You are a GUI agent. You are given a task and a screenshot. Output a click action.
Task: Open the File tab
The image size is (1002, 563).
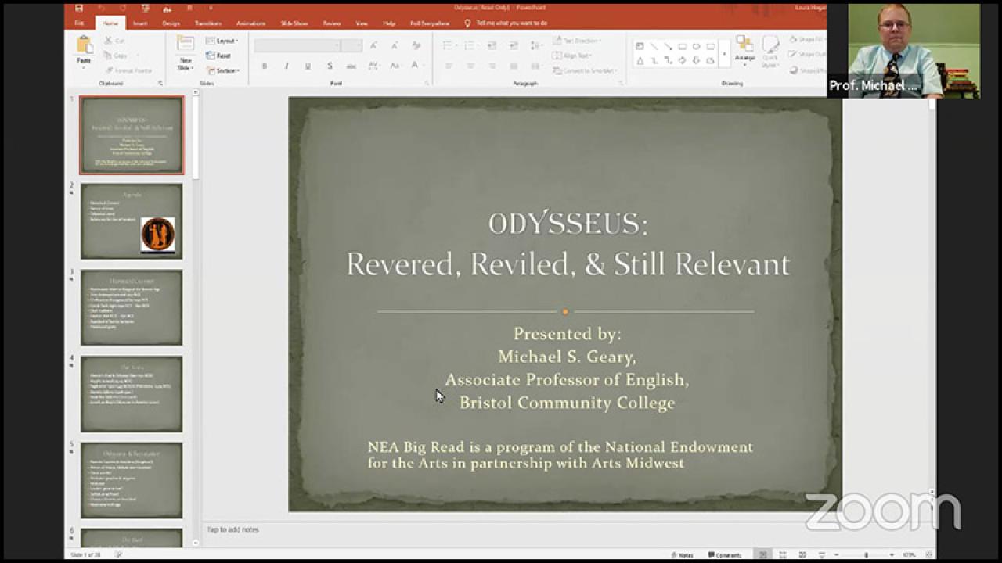point(79,23)
